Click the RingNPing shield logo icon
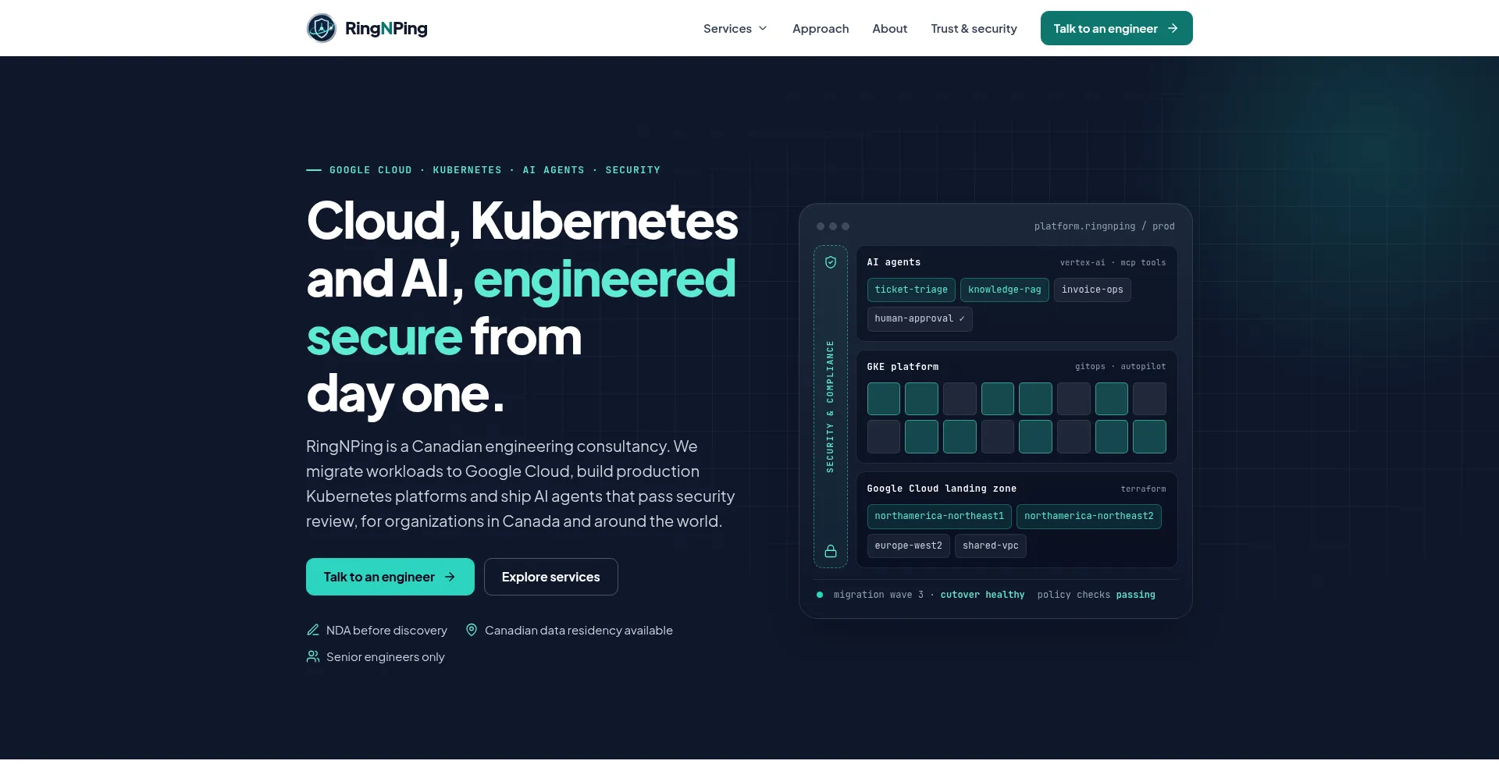The image size is (1499, 775). coord(321,28)
